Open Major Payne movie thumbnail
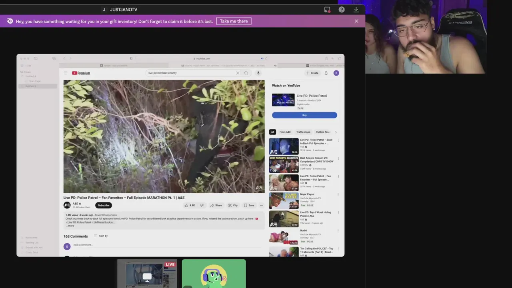The height and width of the screenshot is (288, 512). click(284, 201)
